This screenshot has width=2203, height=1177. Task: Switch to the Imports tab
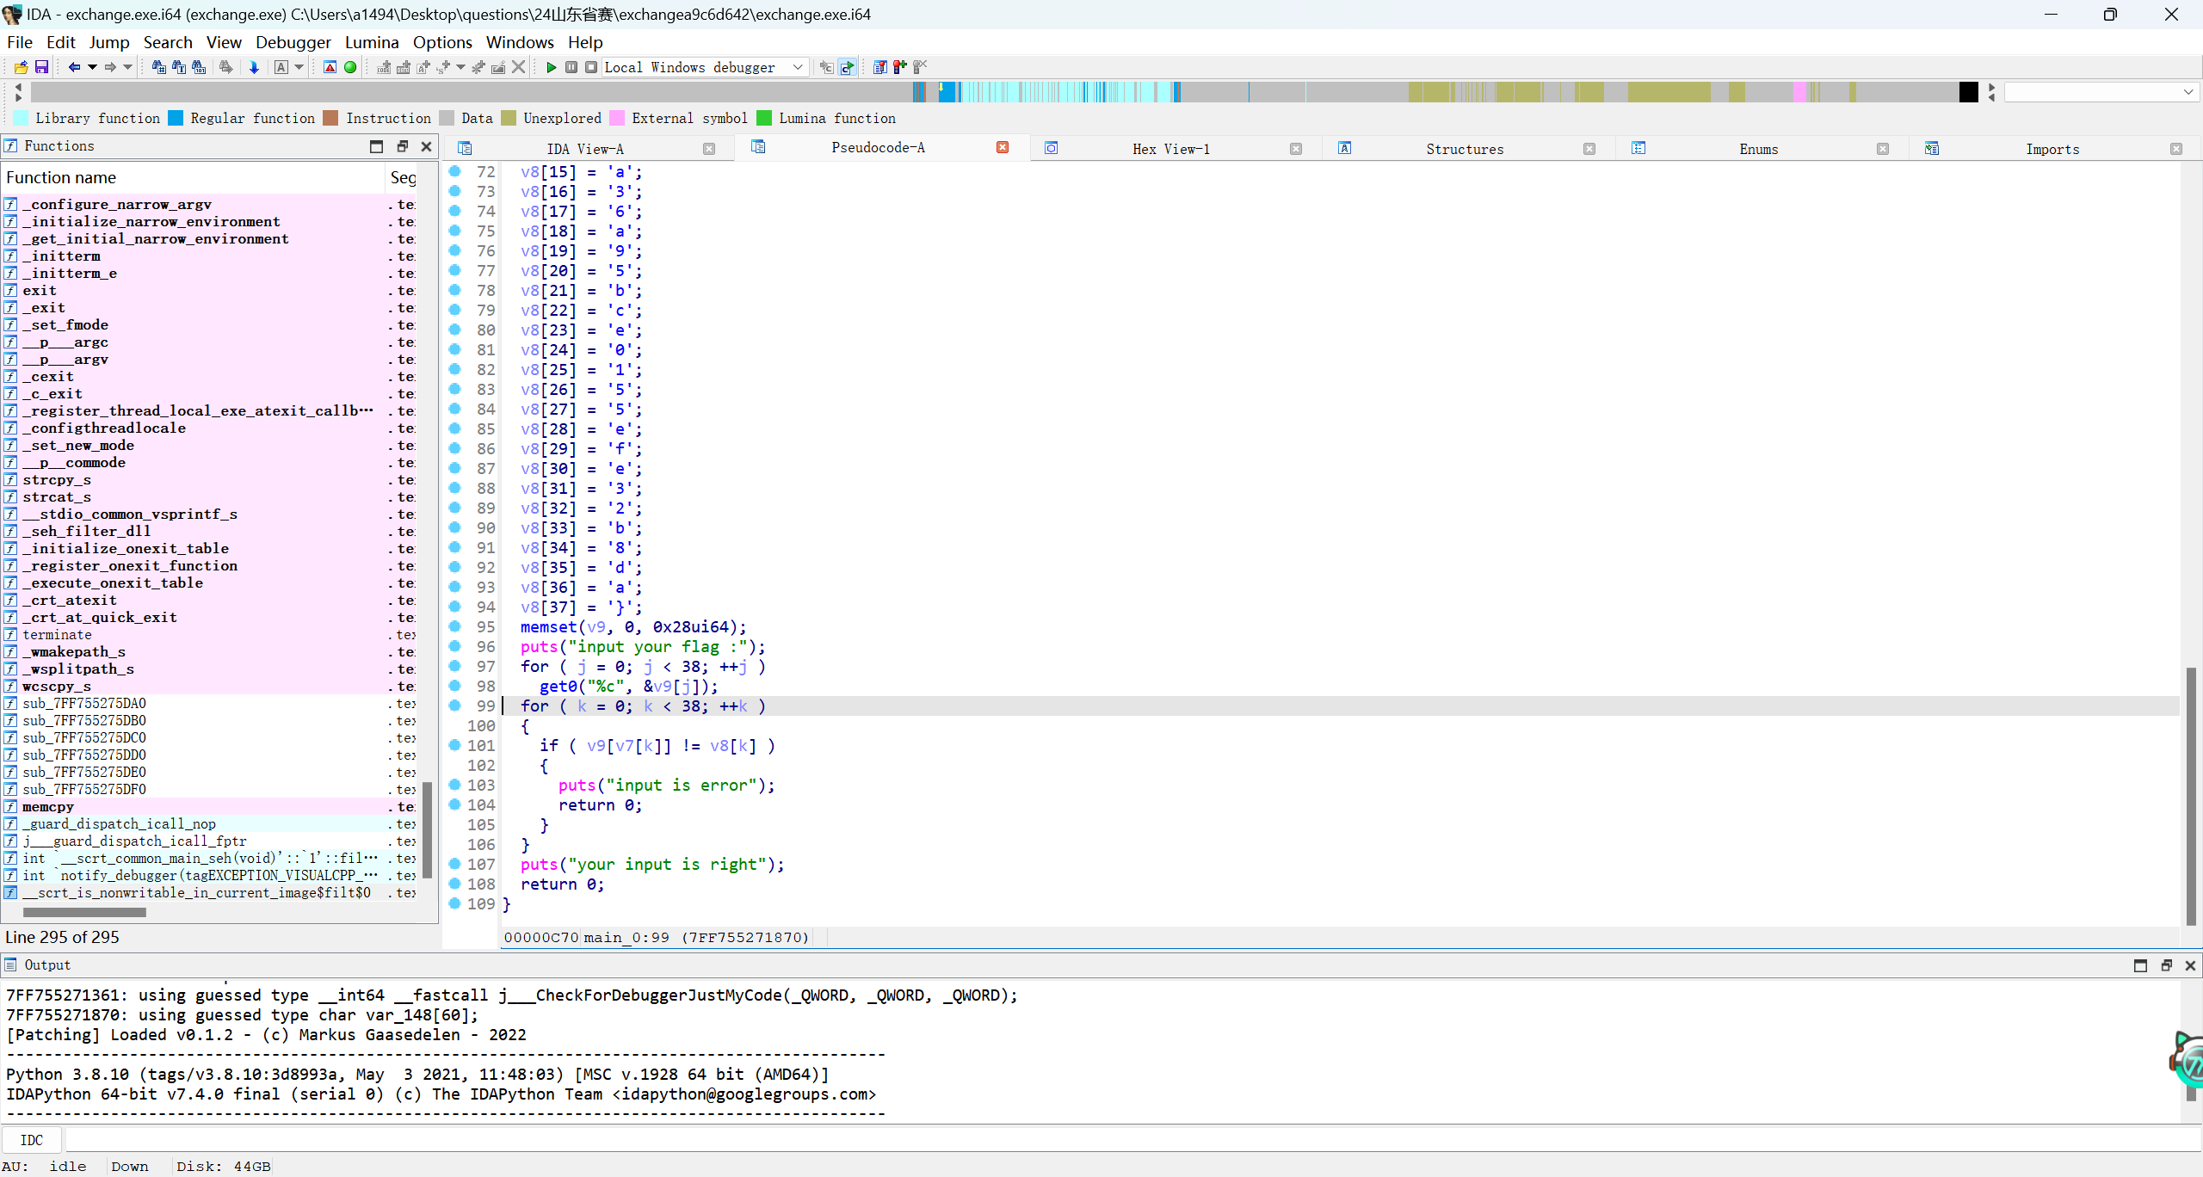(x=2052, y=149)
